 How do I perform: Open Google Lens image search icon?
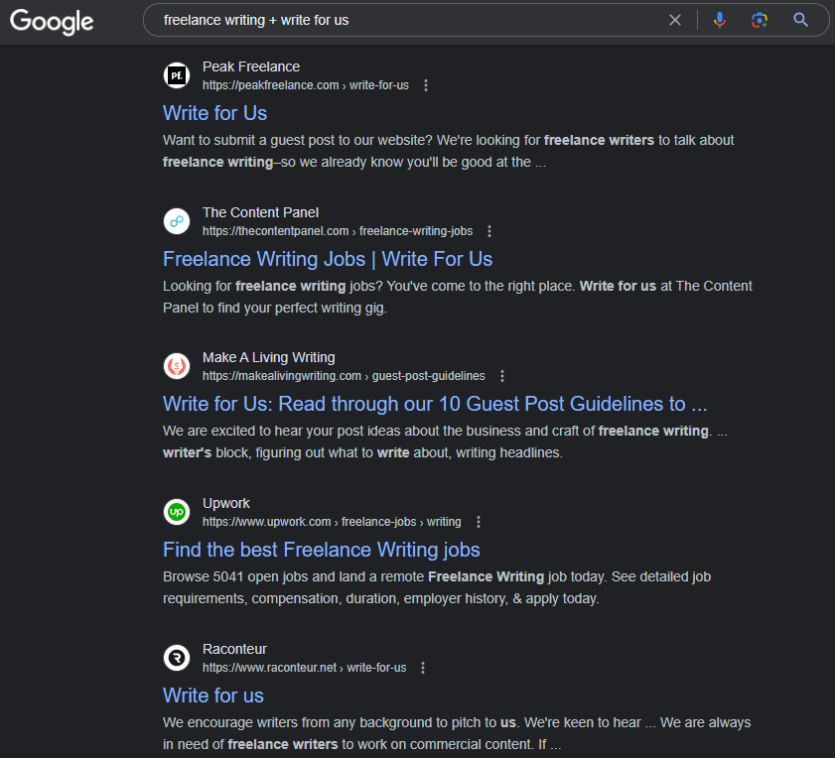(760, 20)
